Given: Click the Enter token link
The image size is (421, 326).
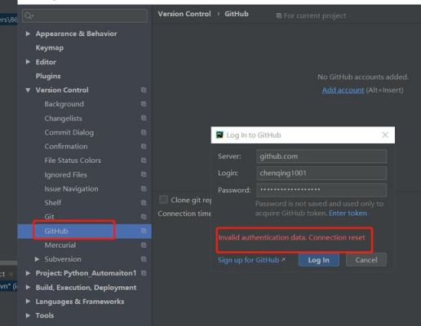Looking at the screenshot, I should pos(348,214).
